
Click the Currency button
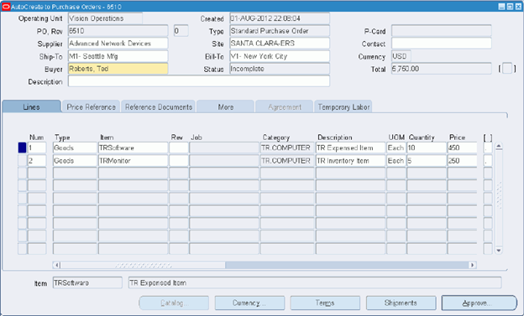tap(249, 303)
